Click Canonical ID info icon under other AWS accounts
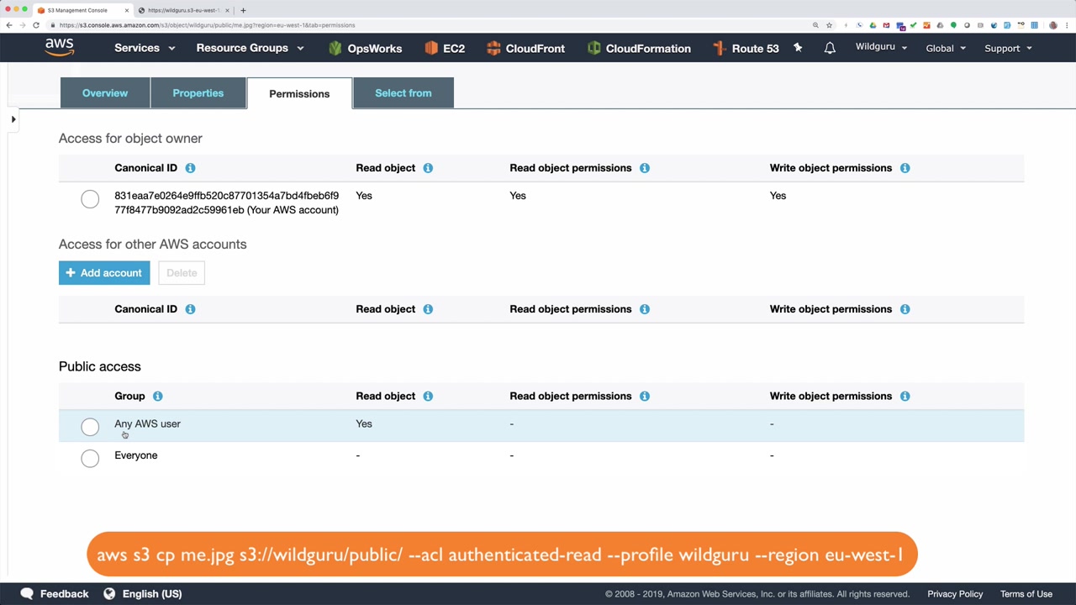Viewport: 1076px width, 605px height. point(190,309)
